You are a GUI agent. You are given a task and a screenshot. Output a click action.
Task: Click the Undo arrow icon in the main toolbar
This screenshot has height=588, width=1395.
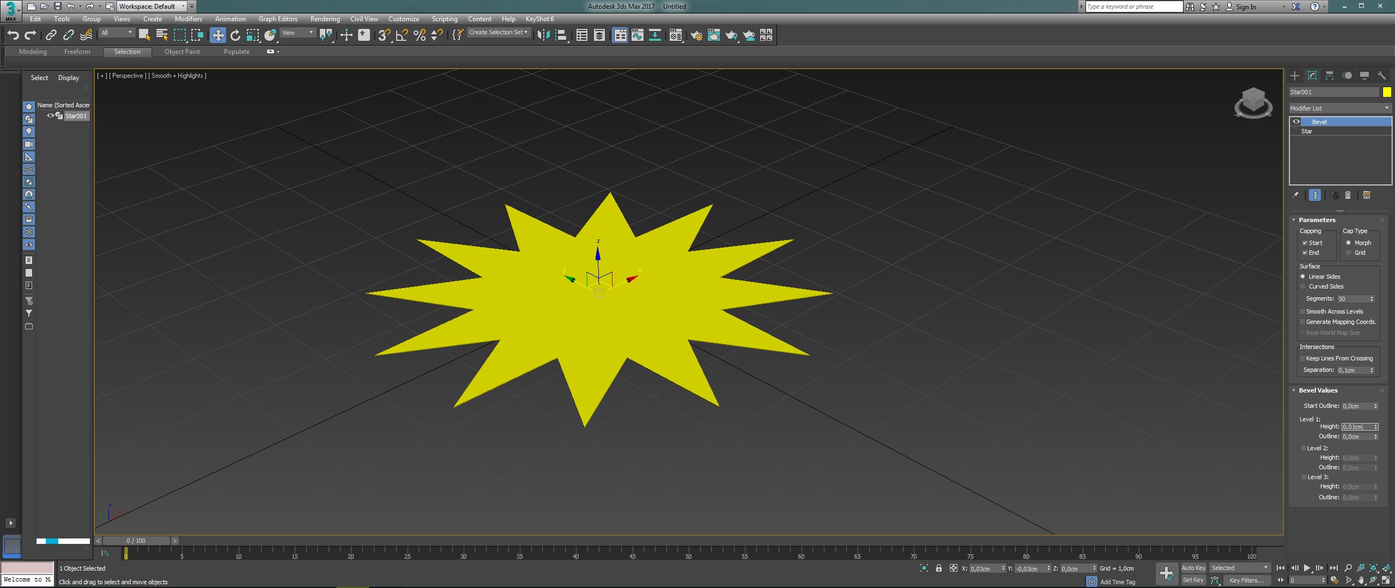point(13,35)
